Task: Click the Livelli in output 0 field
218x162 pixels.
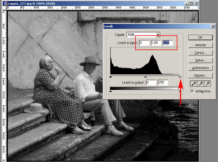Action: point(151,82)
